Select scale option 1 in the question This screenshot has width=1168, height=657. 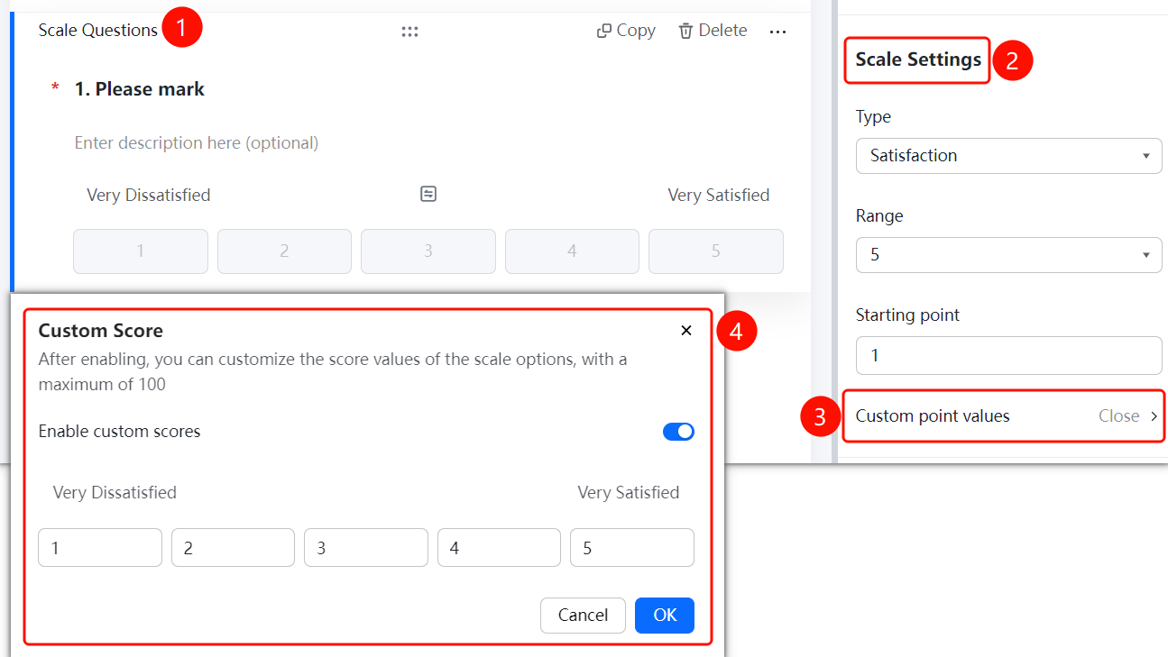click(141, 251)
